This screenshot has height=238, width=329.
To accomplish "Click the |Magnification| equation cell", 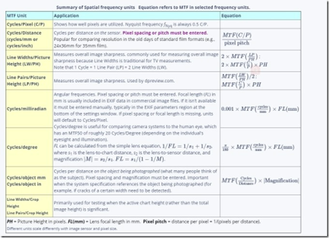I will (267, 180).
